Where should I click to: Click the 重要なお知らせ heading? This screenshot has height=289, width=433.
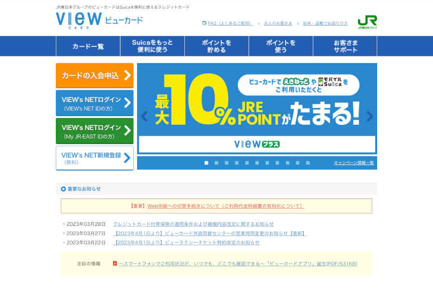84,189
